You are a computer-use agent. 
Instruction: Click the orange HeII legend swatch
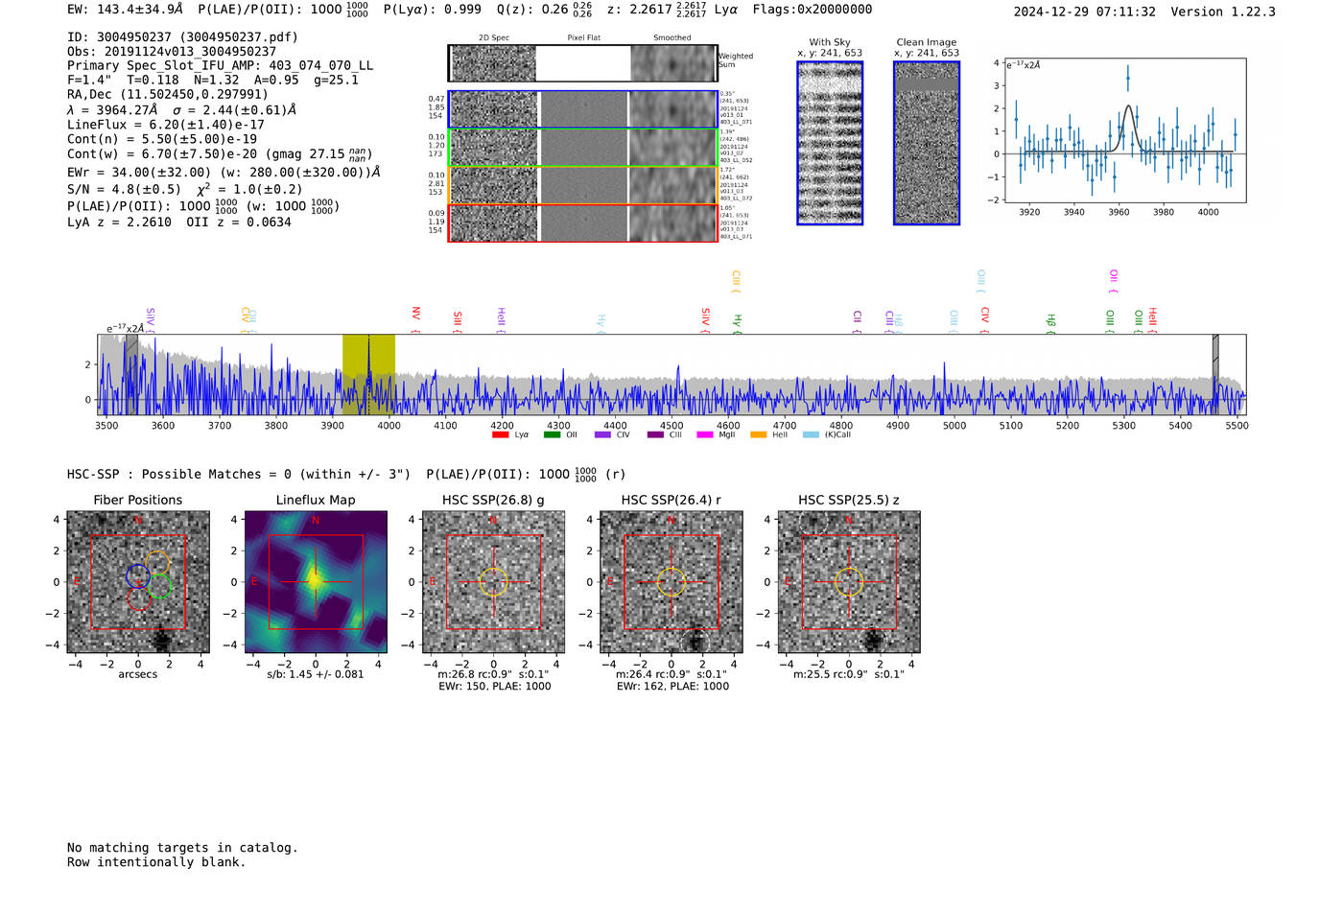click(758, 434)
